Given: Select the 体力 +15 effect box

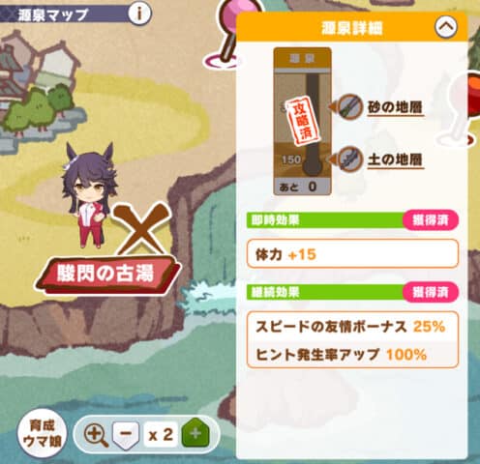Looking at the screenshot, I should pos(352,254).
